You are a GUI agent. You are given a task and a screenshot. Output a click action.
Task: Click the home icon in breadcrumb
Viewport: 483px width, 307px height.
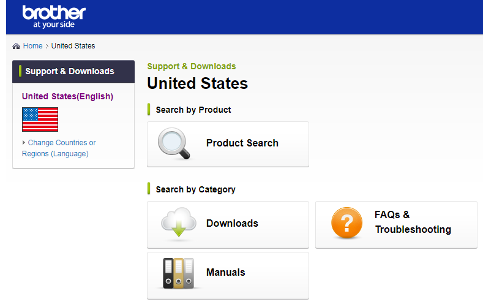[x=16, y=46]
